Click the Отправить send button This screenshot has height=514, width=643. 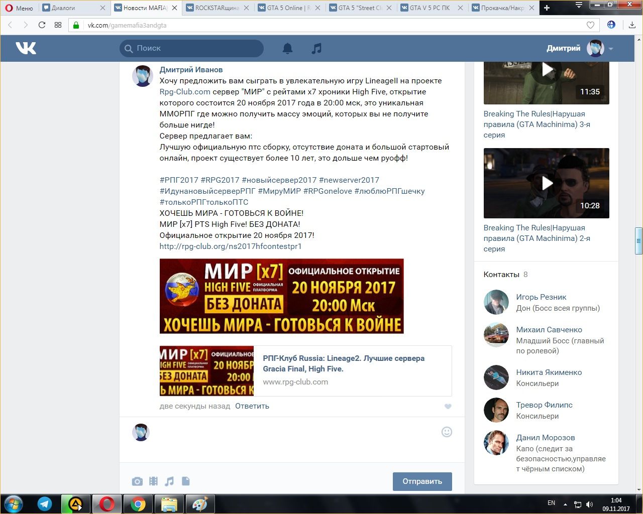[x=422, y=481]
